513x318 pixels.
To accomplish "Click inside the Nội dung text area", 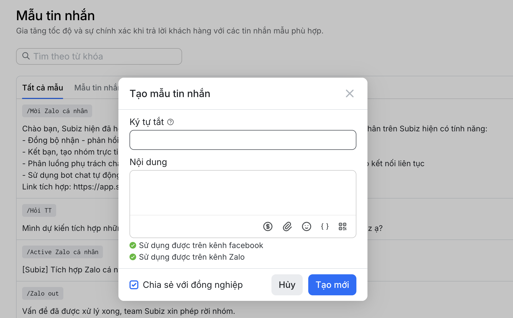I will pyautogui.click(x=243, y=193).
